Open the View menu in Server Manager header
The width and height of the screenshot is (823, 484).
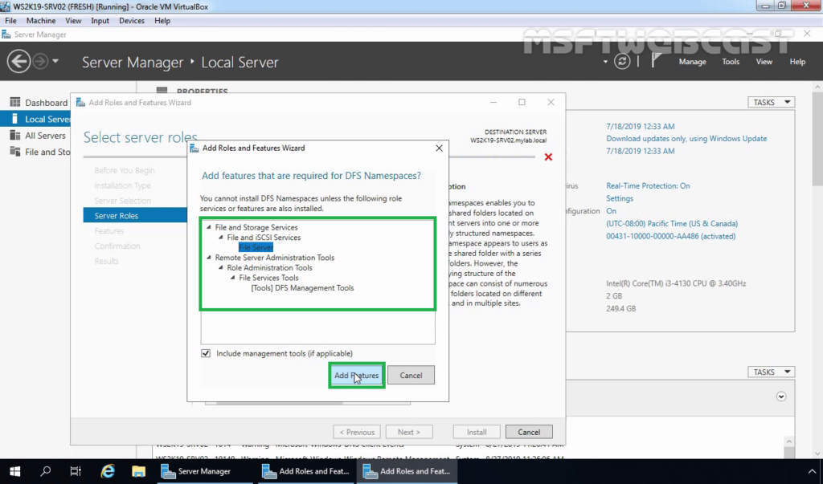[764, 62]
